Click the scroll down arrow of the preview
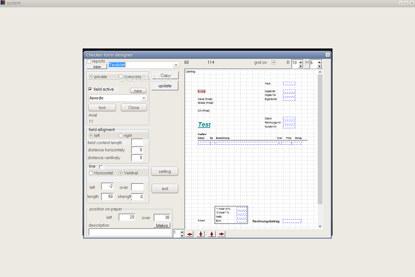Image resolution: width=415 pixels, height=277 pixels. (x=320, y=226)
